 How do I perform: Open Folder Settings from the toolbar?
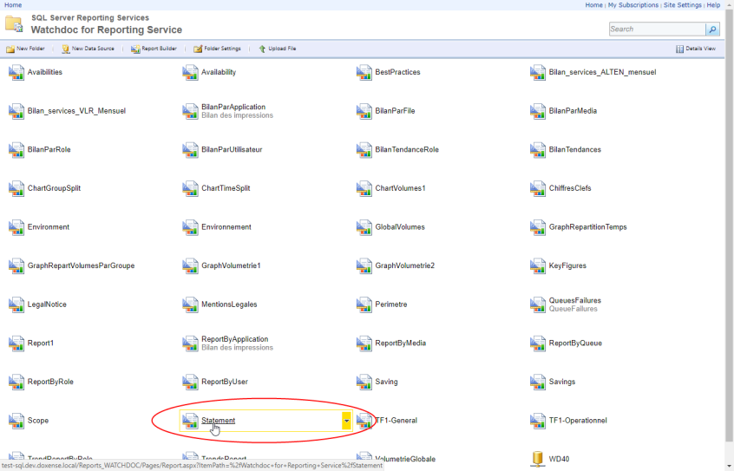coord(217,49)
